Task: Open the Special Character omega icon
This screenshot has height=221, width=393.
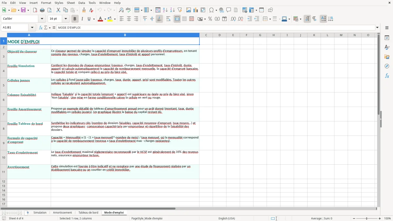Action: [211, 10]
